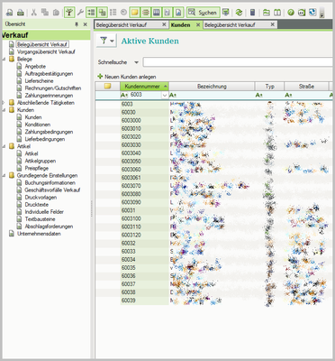Open Auftragsbestätigungen in tree
This screenshot has width=335, height=361.
tap(49, 74)
